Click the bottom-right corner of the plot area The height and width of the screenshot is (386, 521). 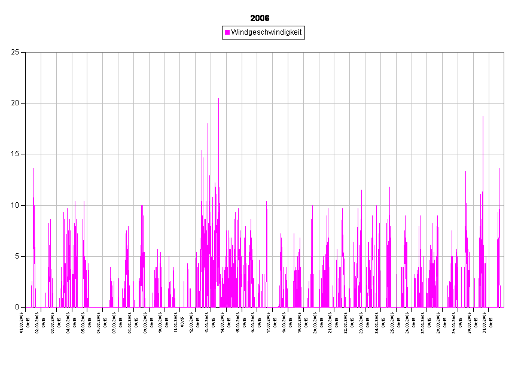(502, 306)
